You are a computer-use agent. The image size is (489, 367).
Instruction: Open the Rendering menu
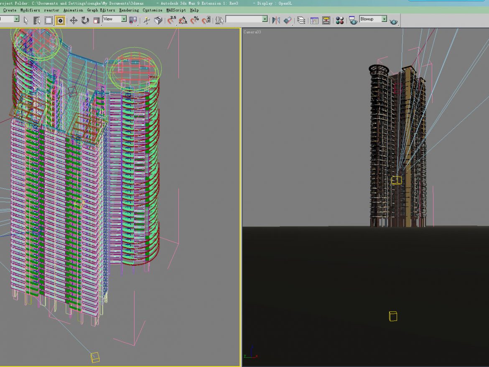click(128, 10)
